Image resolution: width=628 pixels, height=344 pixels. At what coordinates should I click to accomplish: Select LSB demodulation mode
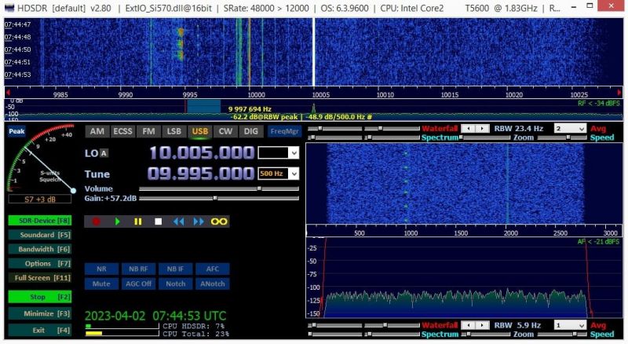tap(173, 131)
